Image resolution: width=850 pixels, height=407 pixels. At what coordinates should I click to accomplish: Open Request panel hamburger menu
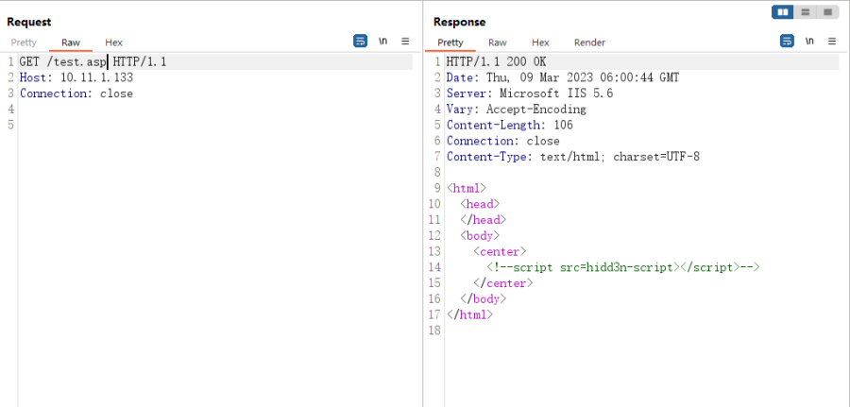pos(405,42)
